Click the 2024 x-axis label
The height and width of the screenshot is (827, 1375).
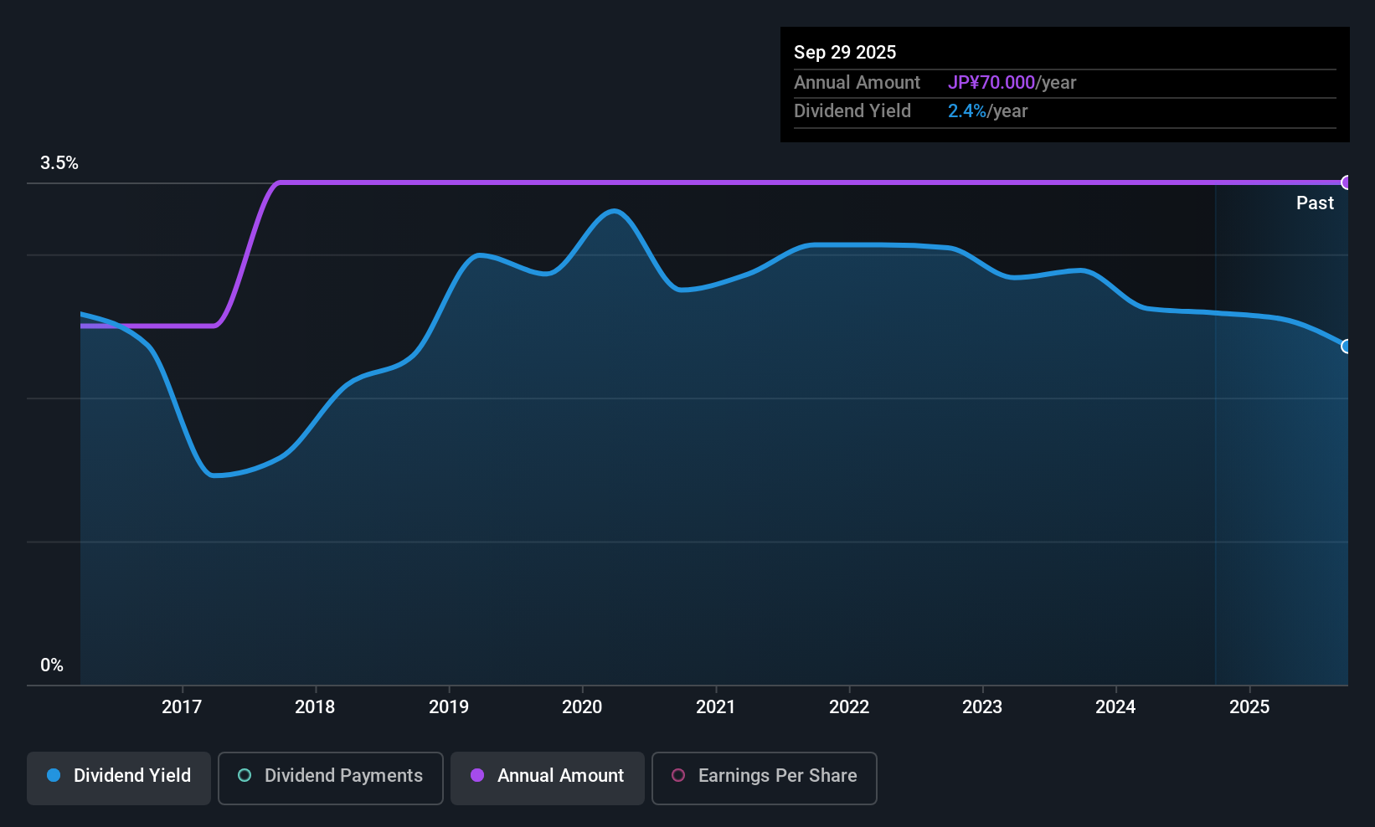click(1115, 707)
